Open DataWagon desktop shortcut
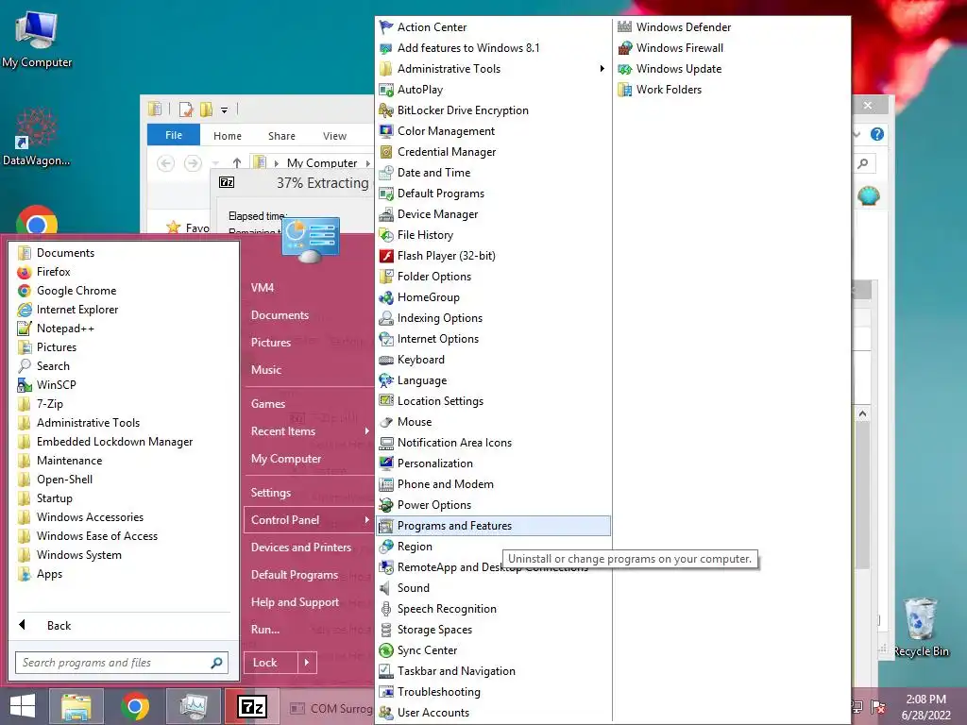This screenshot has width=967, height=725. (37, 137)
